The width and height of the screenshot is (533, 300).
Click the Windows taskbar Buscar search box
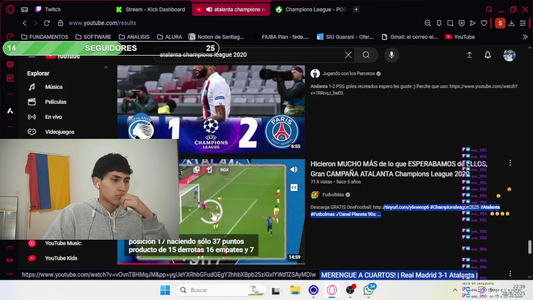tap(222, 290)
